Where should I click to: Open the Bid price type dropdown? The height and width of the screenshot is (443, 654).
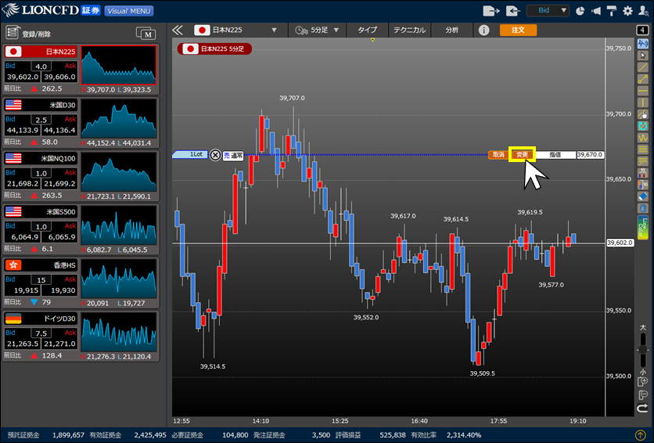547,11
